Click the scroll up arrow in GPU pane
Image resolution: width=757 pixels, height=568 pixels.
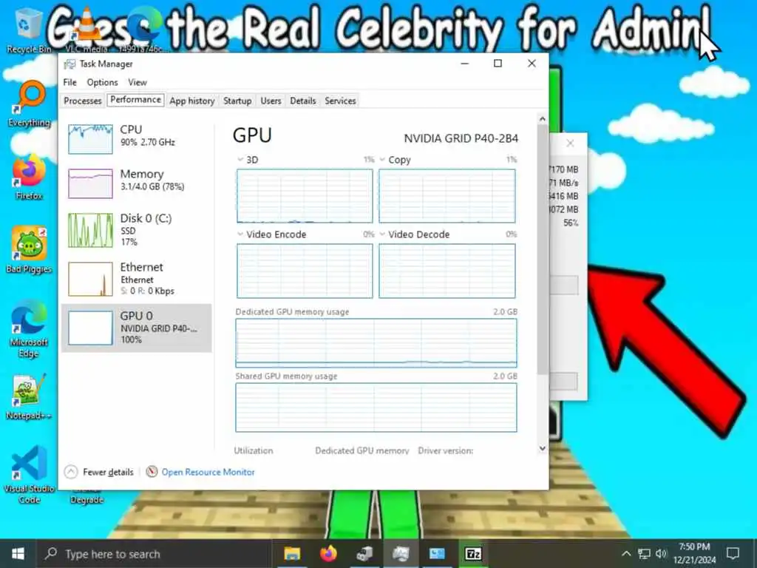pyautogui.click(x=542, y=119)
